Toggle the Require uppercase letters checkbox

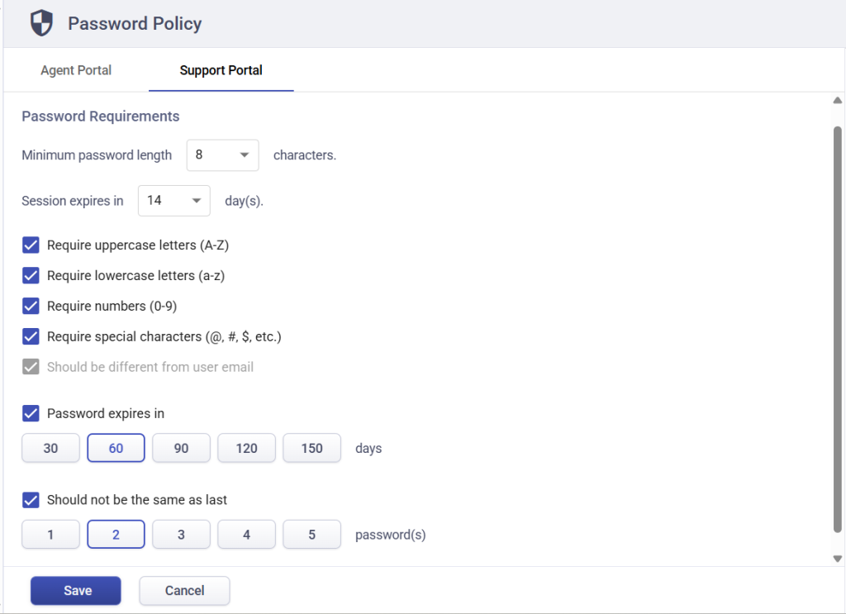(31, 245)
